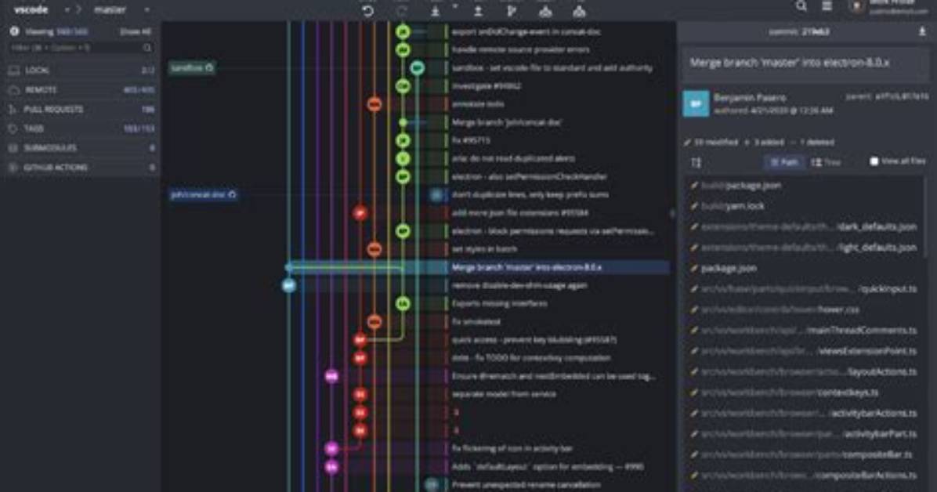Screen dimensions: 937x492
Task: Click the Stash toolbar icon
Action: point(545,11)
